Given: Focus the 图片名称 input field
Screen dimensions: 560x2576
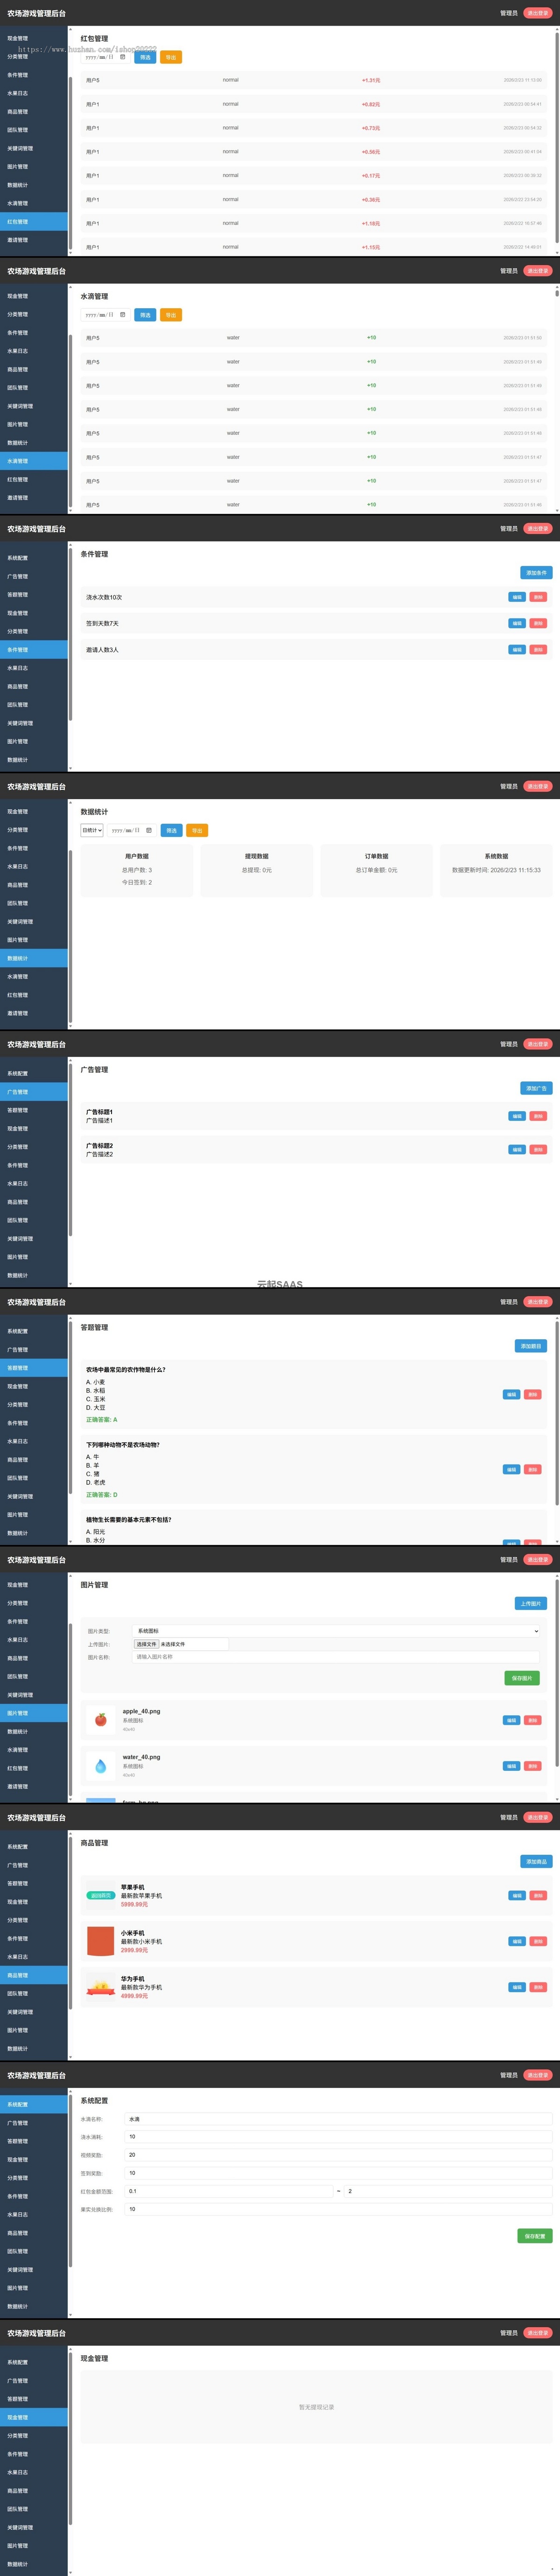Looking at the screenshot, I should (336, 1657).
